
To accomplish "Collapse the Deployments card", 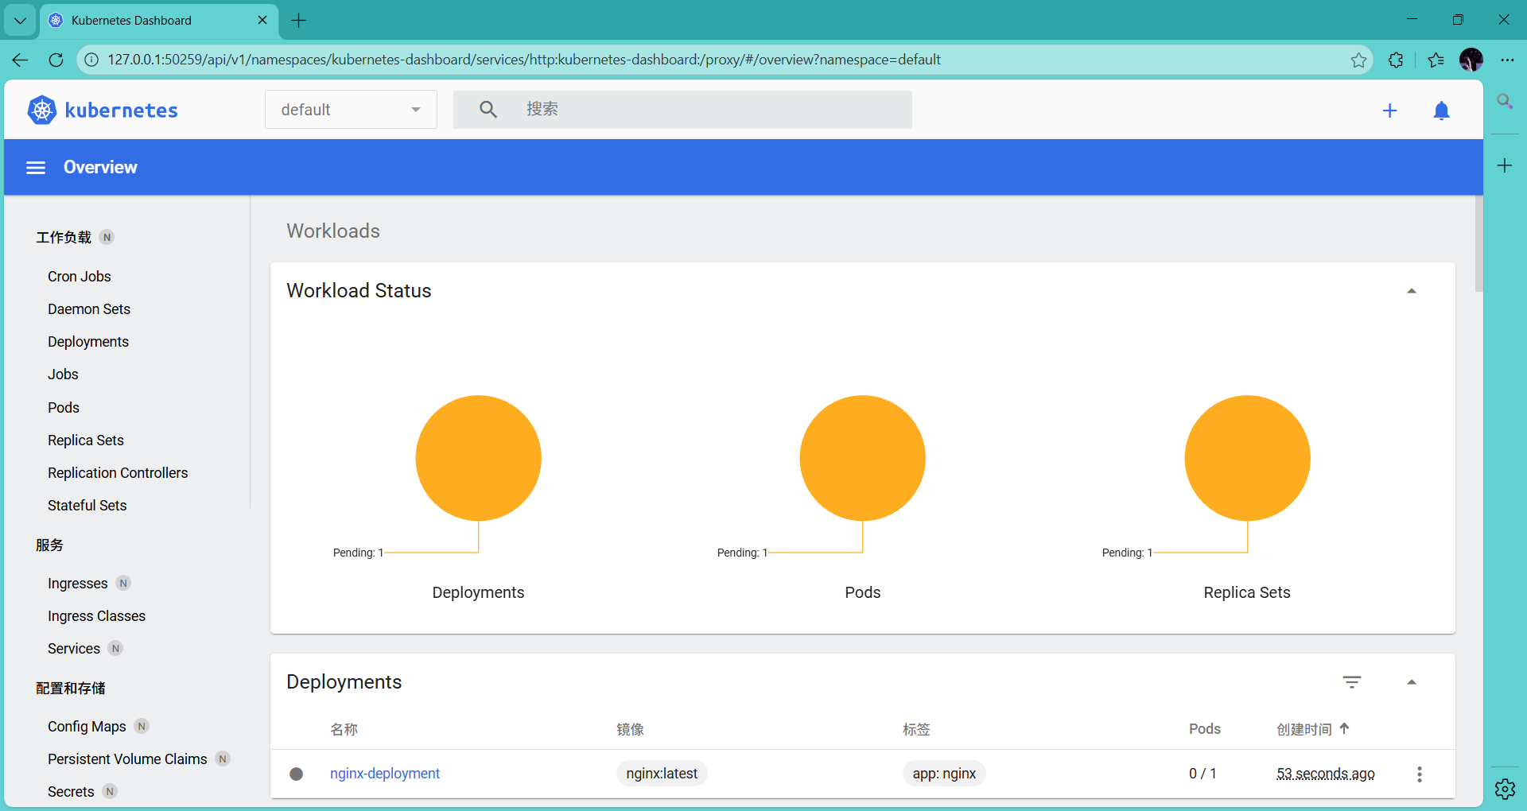I will [1412, 682].
